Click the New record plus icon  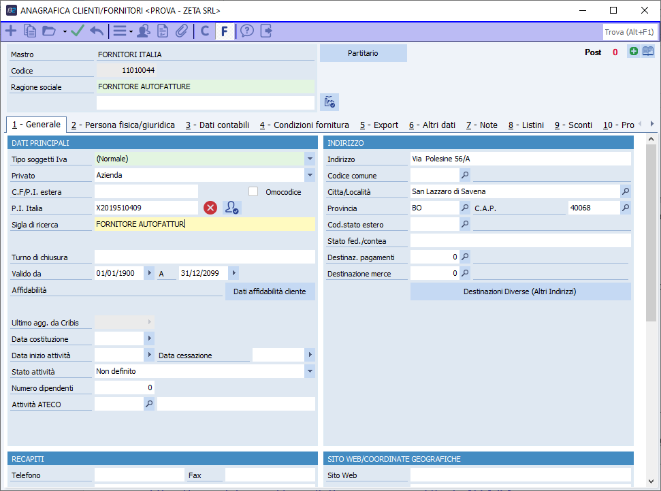[10, 31]
